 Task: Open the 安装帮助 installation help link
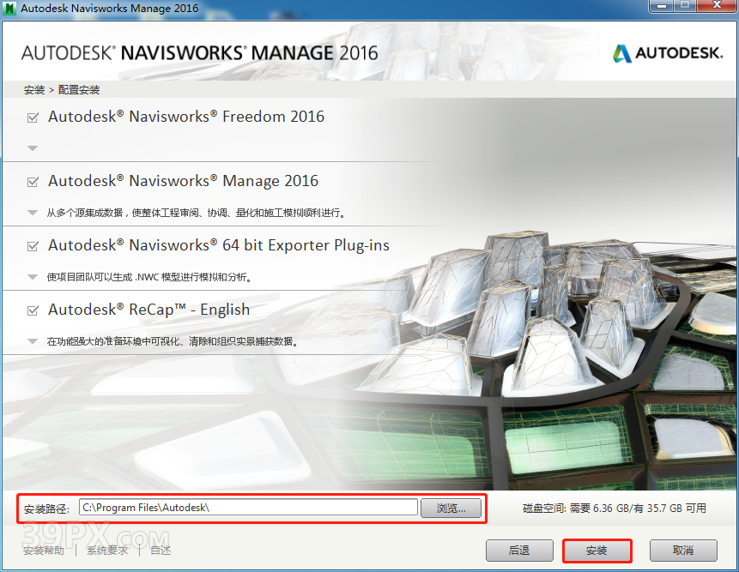click(44, 551)
